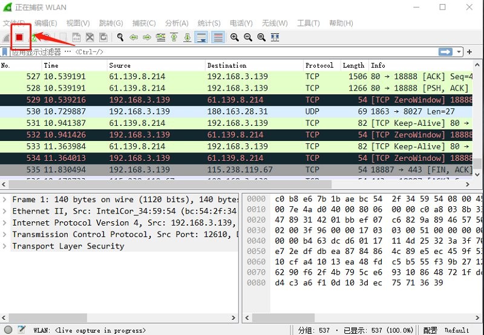This screenshot has height=335, width=484.
Task: Jump to the last packet
Action: pos(188,37)
